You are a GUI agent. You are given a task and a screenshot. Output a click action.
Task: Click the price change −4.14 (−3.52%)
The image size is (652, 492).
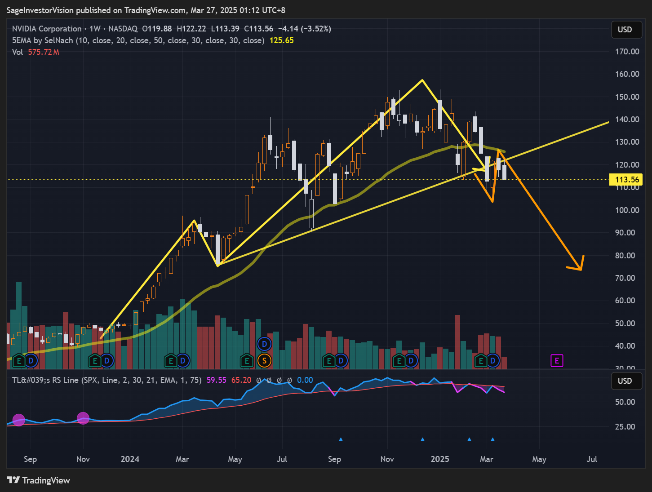305,29
